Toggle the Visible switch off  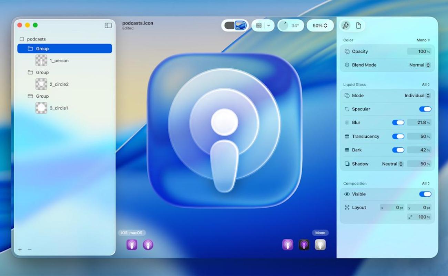pos(425,194)
